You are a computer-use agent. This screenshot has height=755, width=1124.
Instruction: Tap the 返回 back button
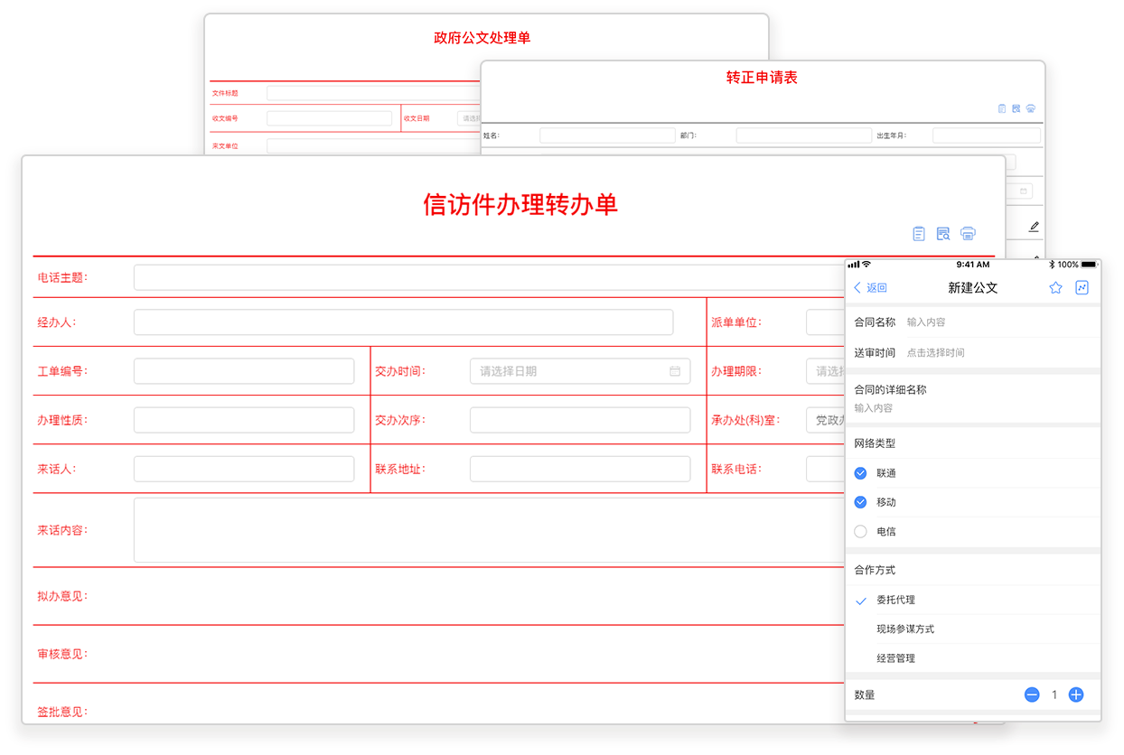(870, 288)
